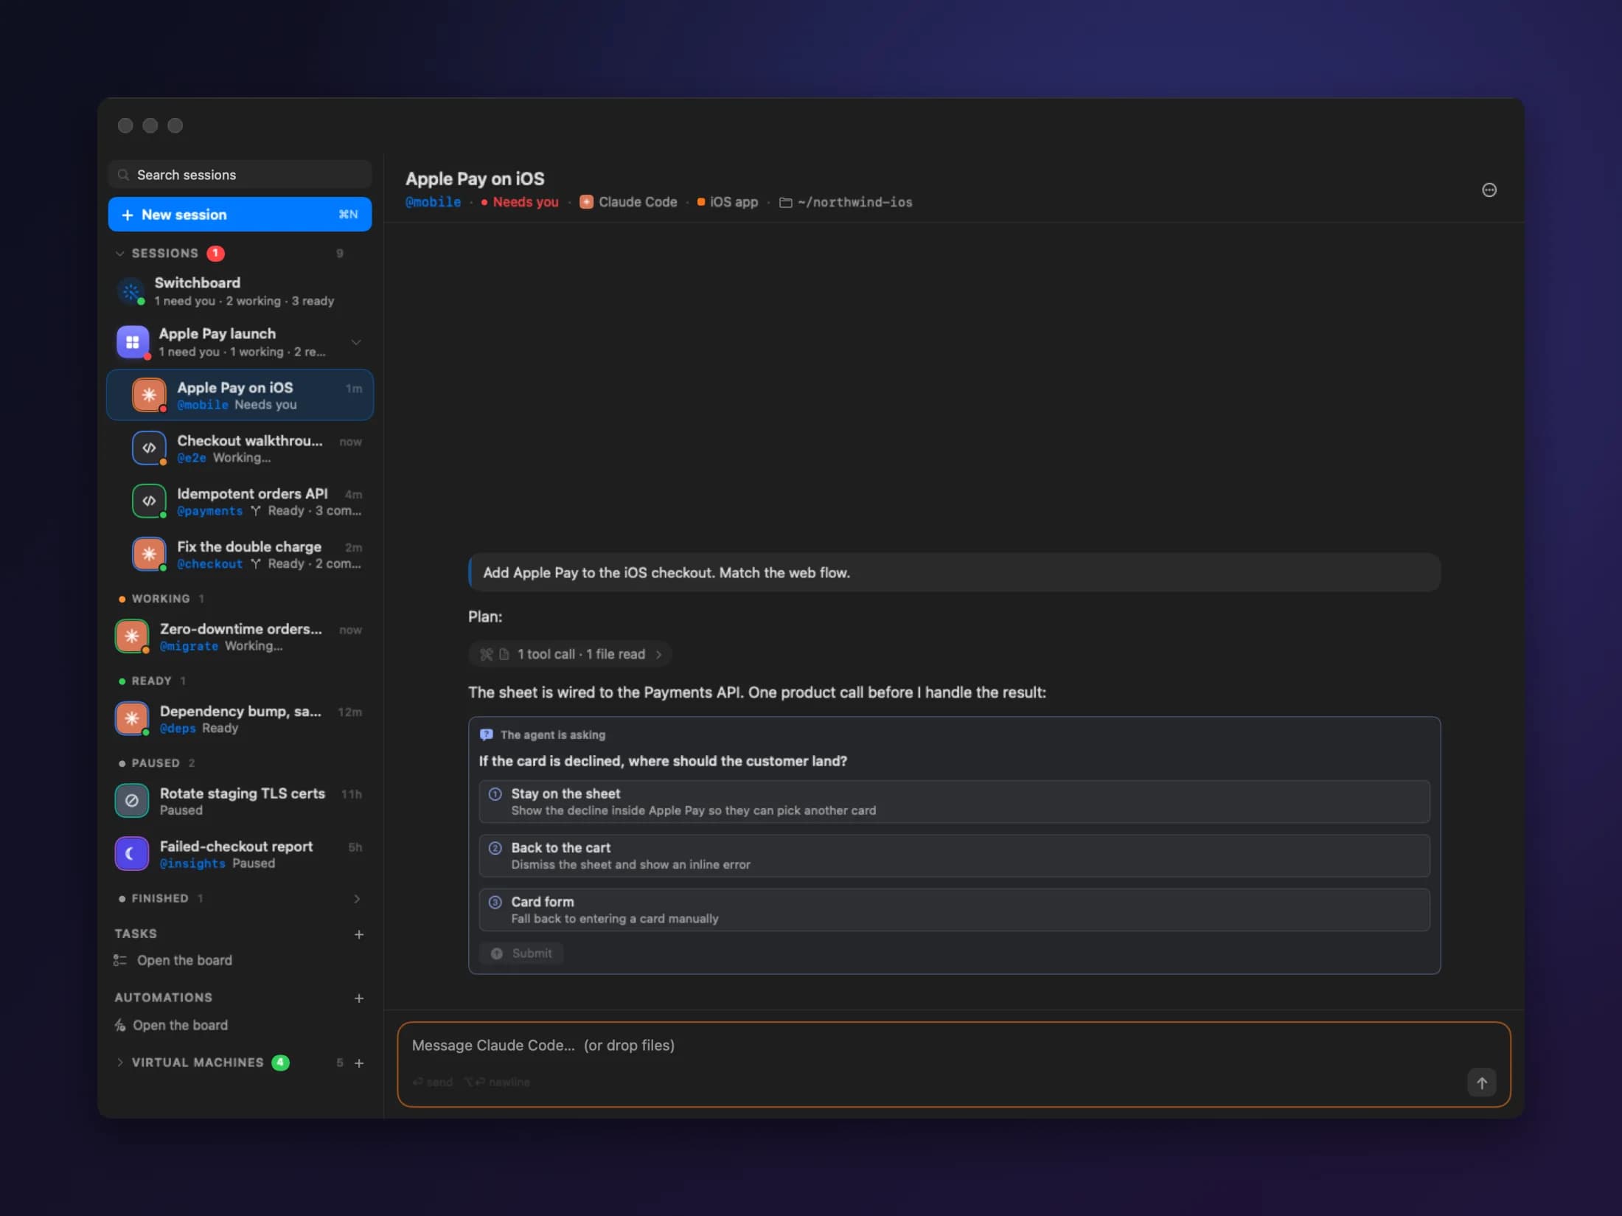Focus the Message Claude Code input

coord(953,1064)
